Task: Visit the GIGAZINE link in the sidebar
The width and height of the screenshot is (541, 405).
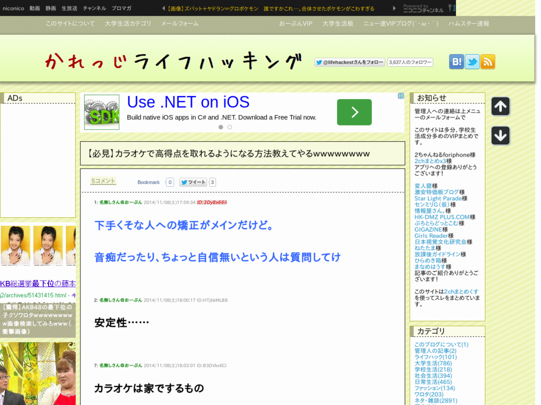Action: 428,229
